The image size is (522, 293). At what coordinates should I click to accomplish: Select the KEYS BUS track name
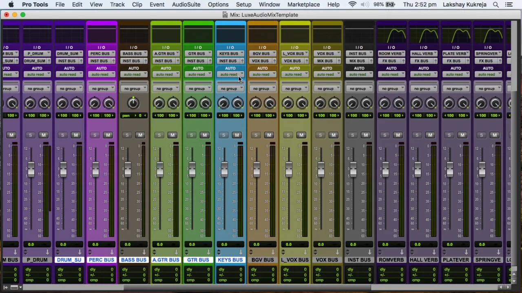coord(230,260)
